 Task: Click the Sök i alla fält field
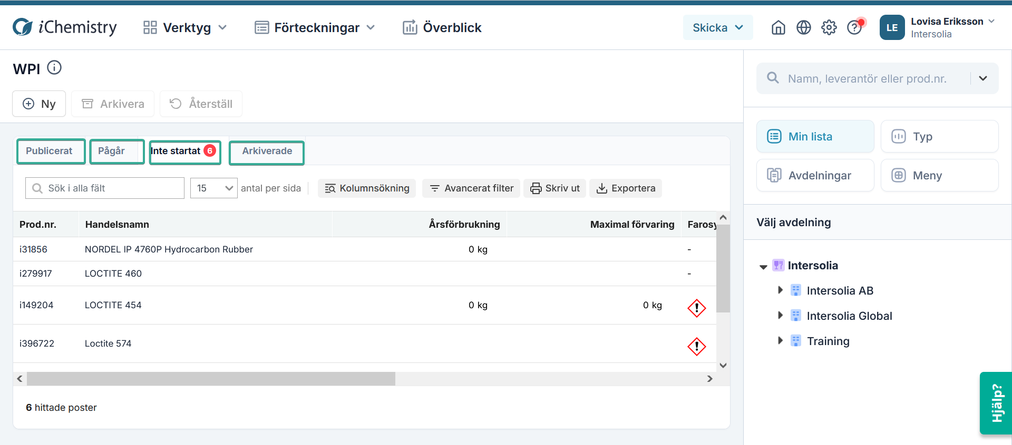[x=105, y=188]
